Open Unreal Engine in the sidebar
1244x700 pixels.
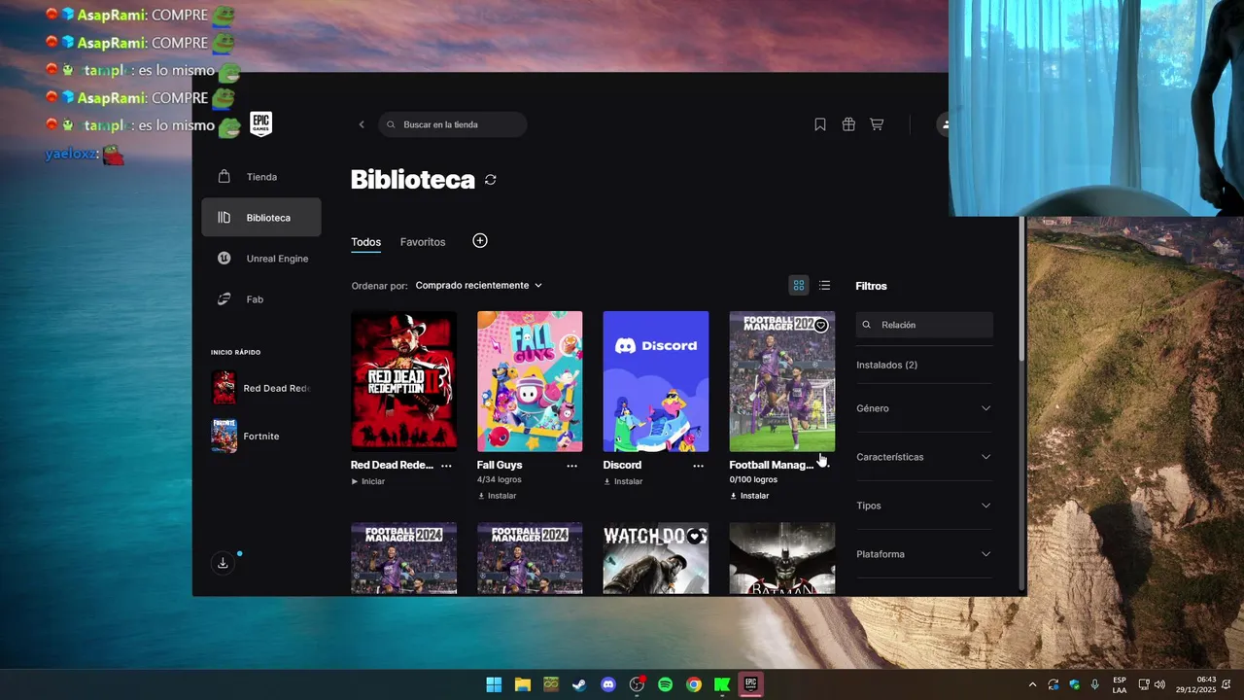[261, 259]
